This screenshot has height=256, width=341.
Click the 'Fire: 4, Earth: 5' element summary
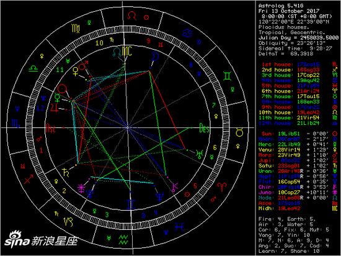pos(287,219)
